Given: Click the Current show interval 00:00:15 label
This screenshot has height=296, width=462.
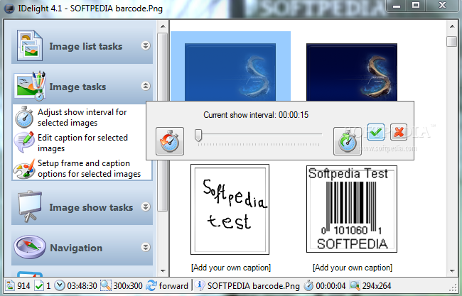Looking at the screenshot, I should pos(256,115).
